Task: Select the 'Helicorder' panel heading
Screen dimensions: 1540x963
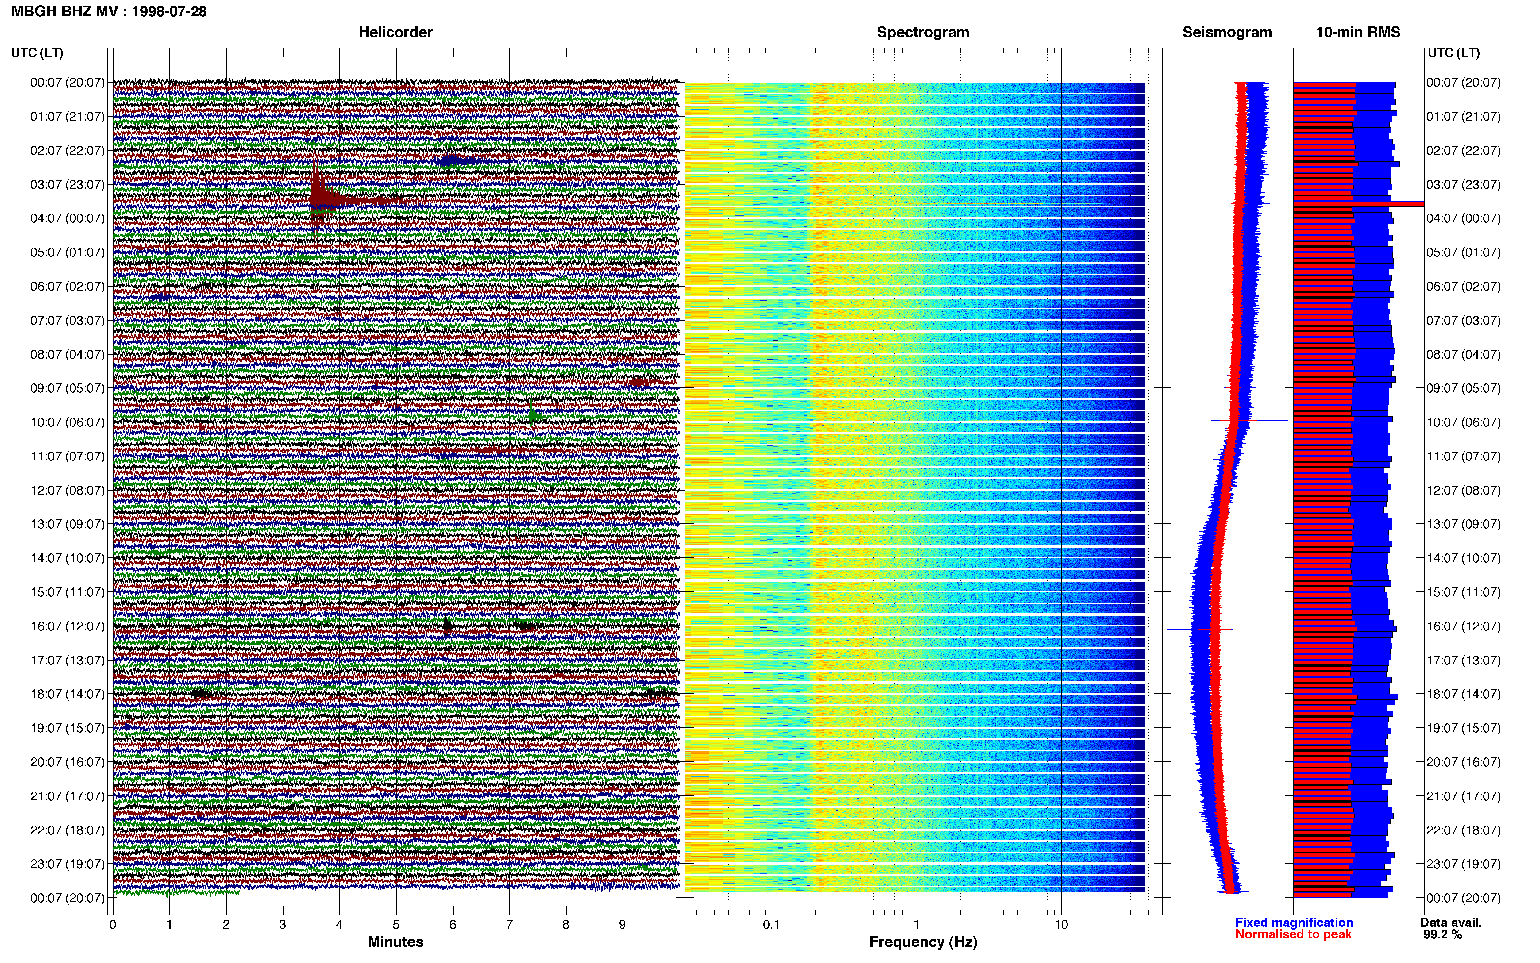Action: (x=396, y=33)
